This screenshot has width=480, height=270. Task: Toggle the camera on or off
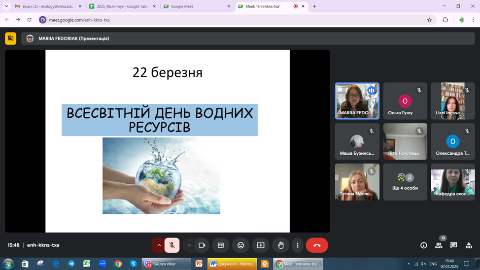click(x=202, y=245)
